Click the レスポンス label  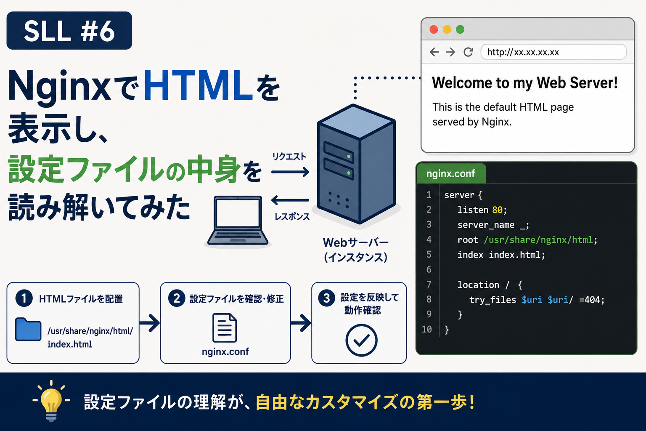point(292,217)
